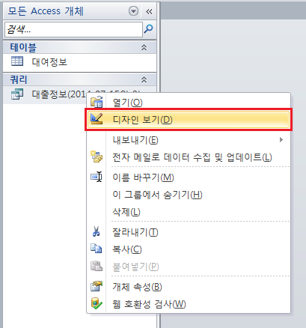Click the 개체 속성 properties icon
The image size is (306, 328).
(x=97, y=286)
